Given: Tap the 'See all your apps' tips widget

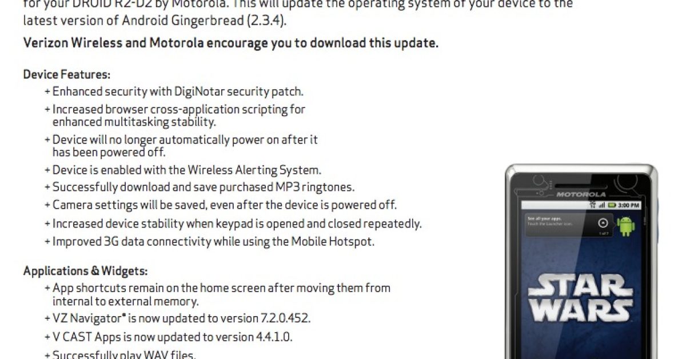Looking at the screenshot, I should (x=569, y=225).
